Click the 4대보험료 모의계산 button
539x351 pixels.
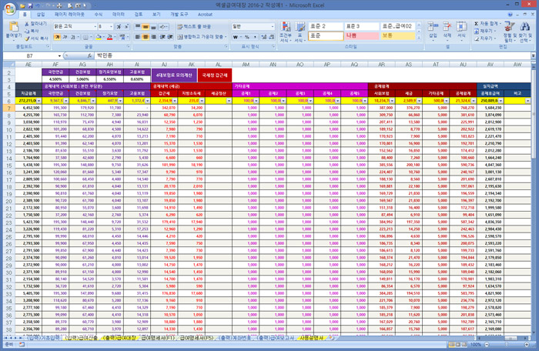point(174,75)
